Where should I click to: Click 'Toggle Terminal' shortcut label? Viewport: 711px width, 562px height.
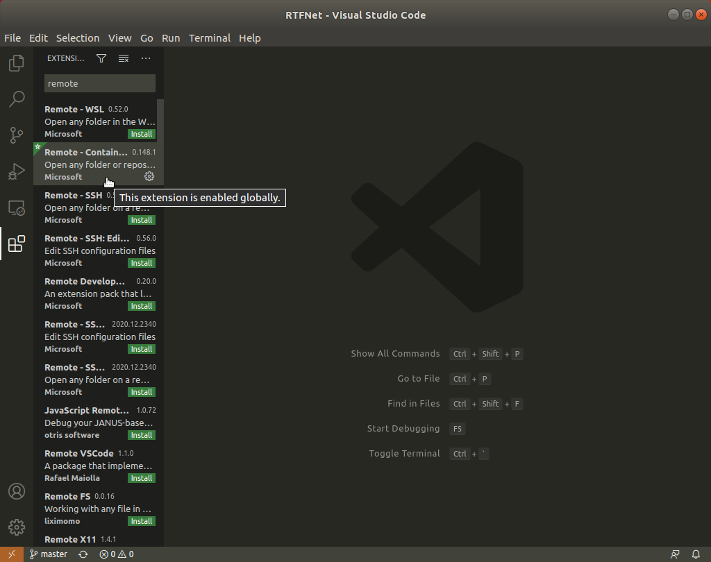click(405, 453)
